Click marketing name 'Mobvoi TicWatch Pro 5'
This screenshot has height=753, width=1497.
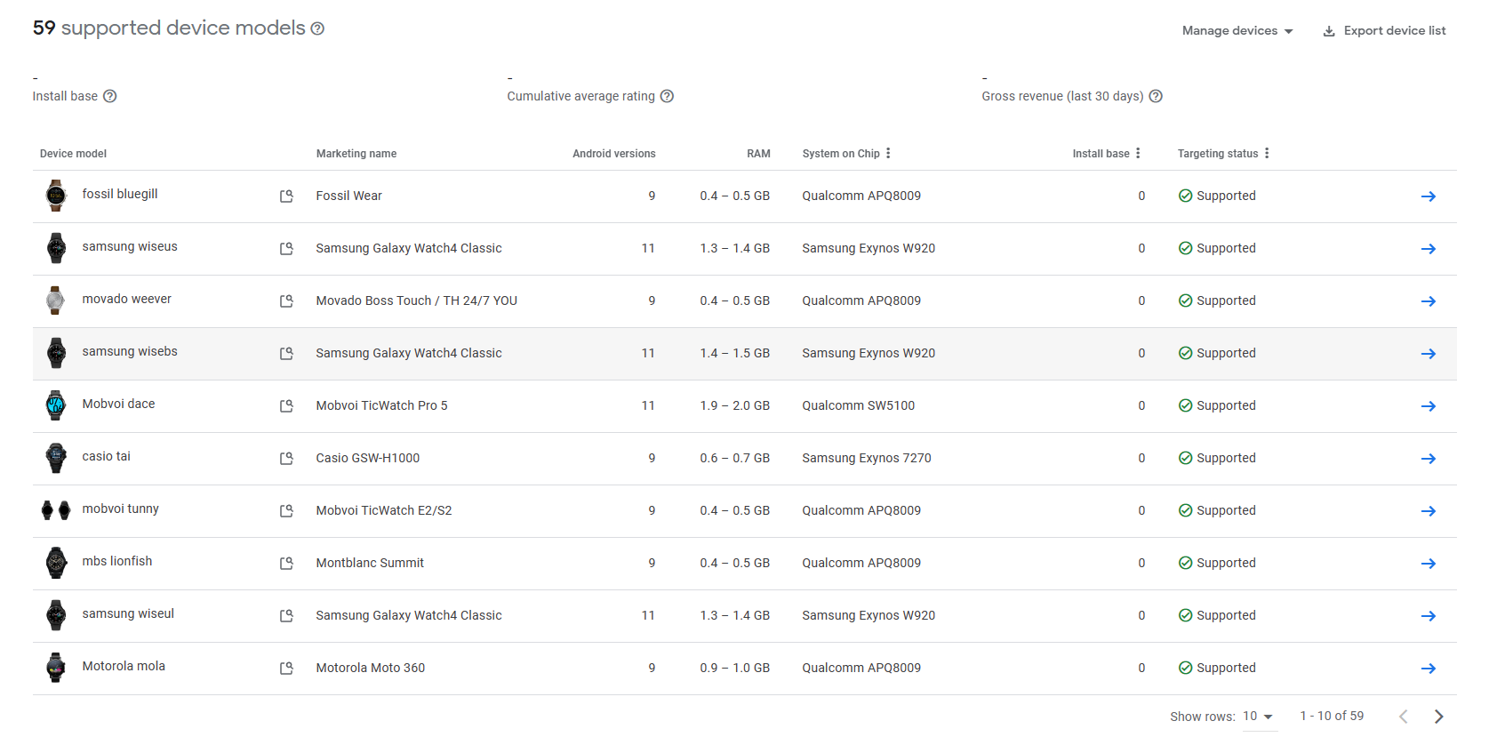point(382,406)
